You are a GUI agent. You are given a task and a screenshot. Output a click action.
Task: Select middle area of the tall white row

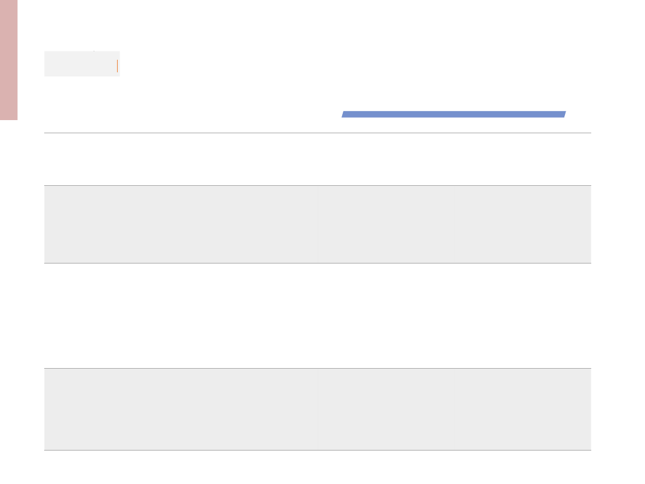pyautogui.click(x=386, y=315)
